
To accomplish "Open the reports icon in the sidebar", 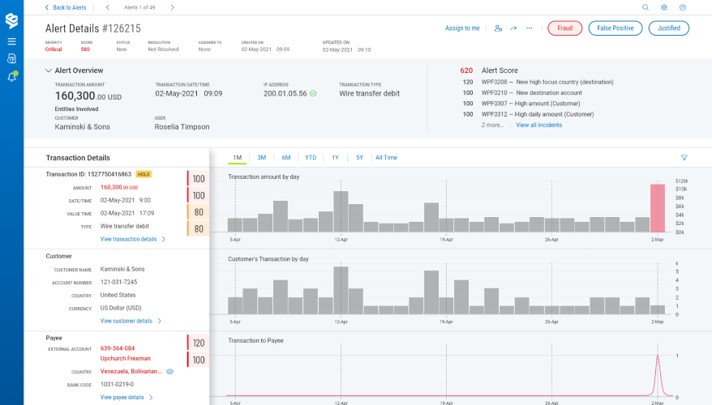I will [11, 58].
